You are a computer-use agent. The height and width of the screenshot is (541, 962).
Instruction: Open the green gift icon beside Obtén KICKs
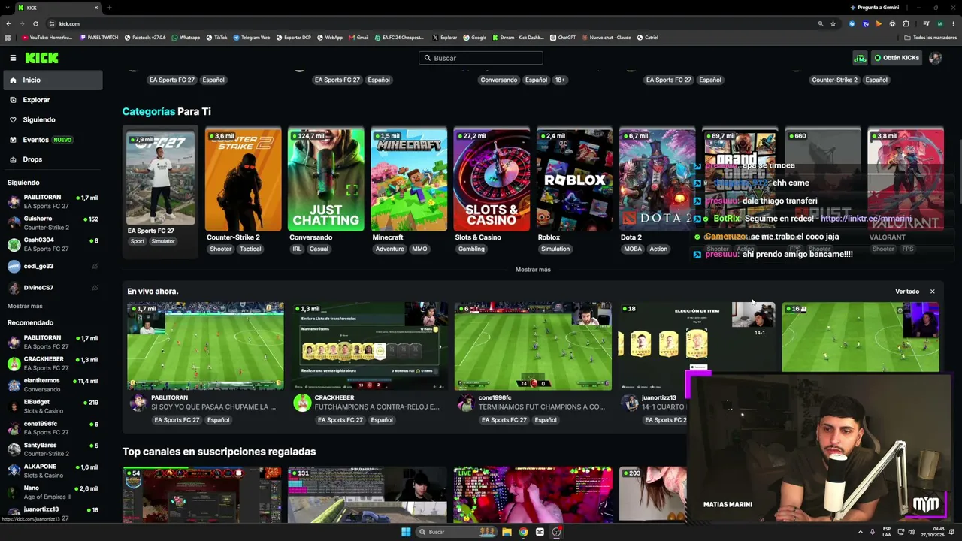[860, 58]
